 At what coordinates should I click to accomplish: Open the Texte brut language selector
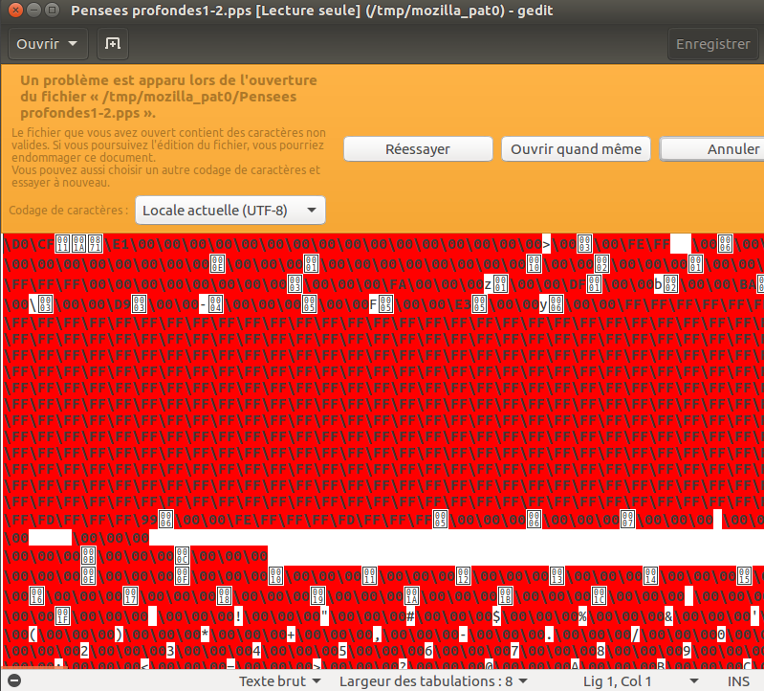click(279, 681)
